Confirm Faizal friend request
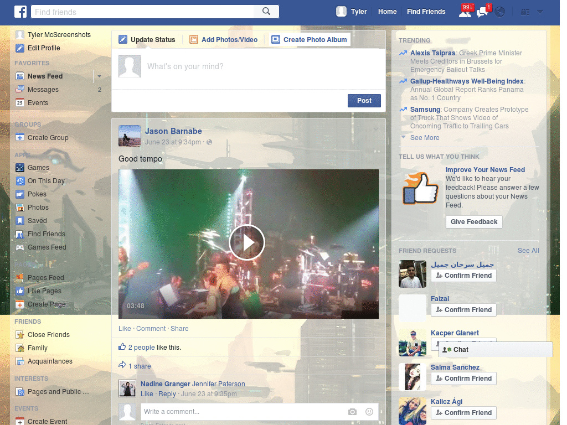 pyautogui.click(x=463, y=310)
